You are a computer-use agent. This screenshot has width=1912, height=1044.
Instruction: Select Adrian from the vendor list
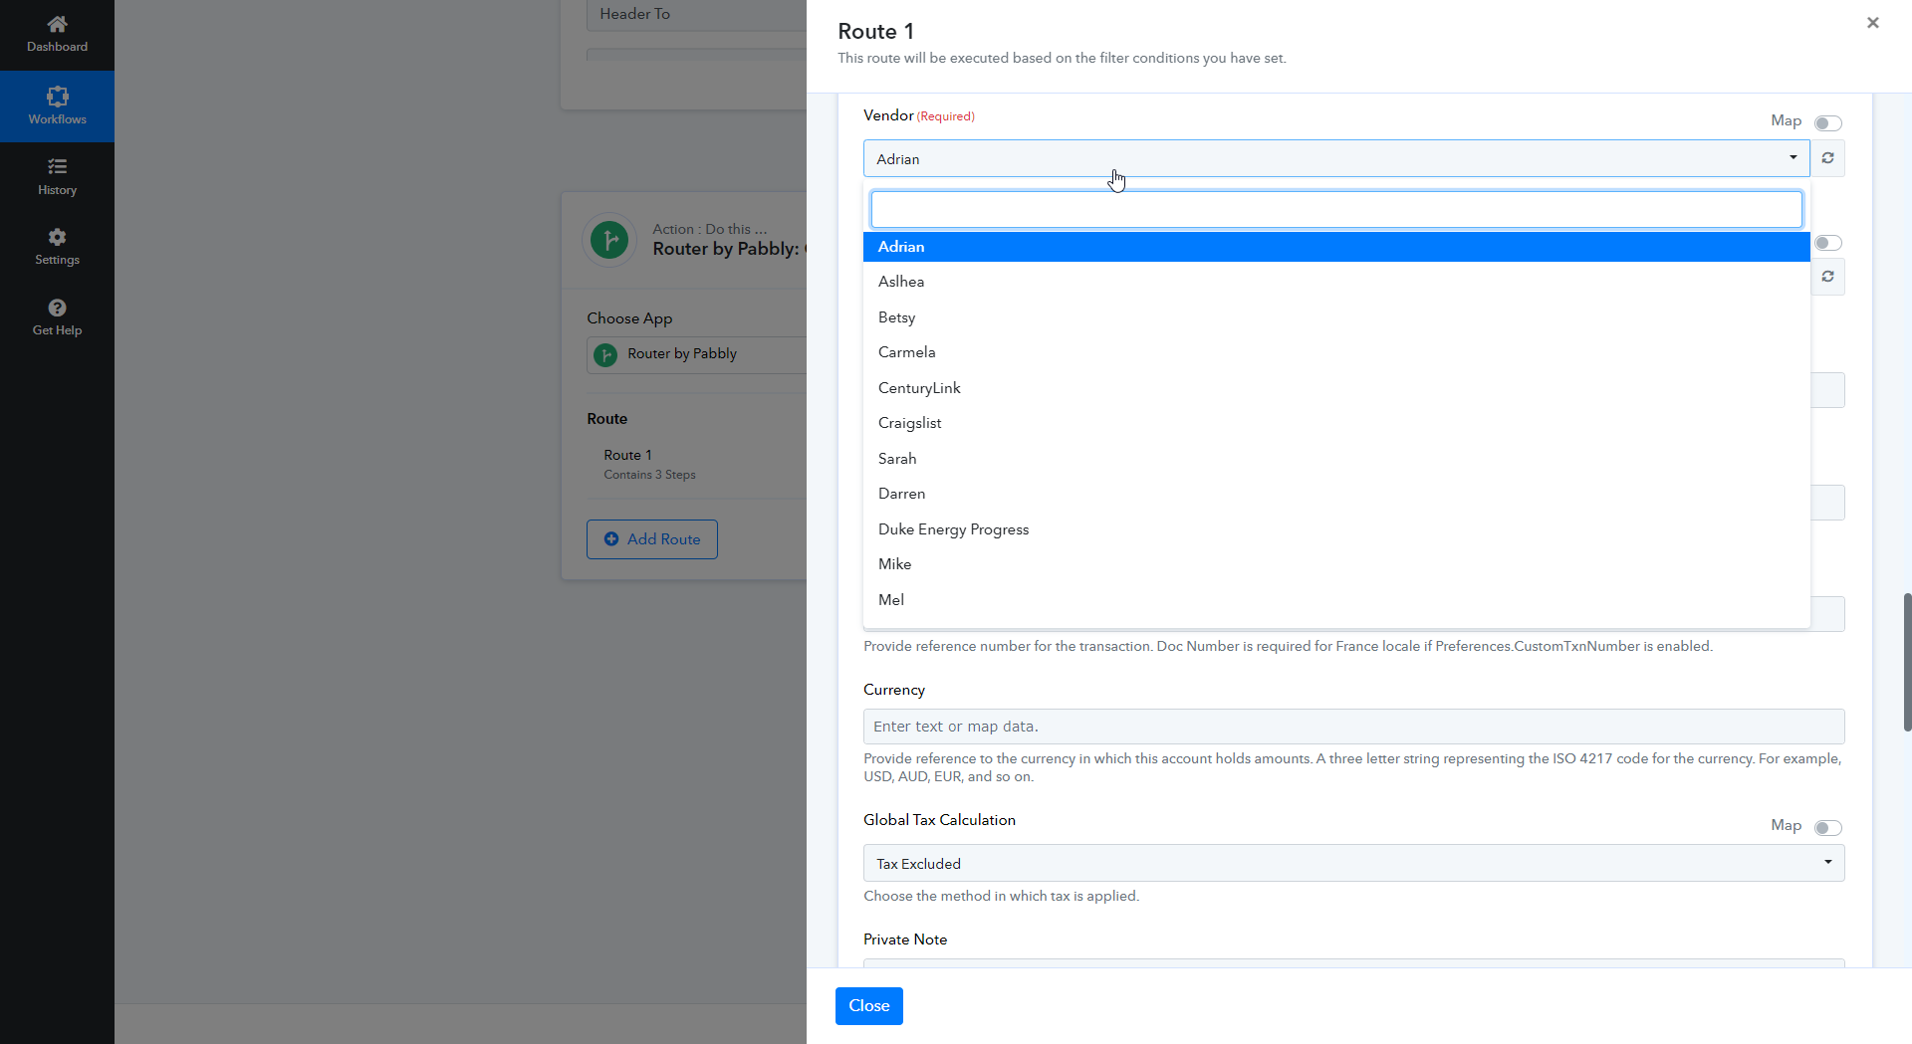[1336, 247]
